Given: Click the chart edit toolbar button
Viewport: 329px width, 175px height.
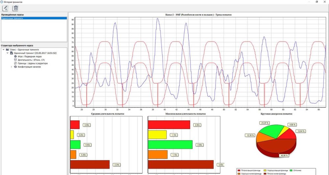Looking at the screenshot, I should pyautogui.click(x=5, y=8).
